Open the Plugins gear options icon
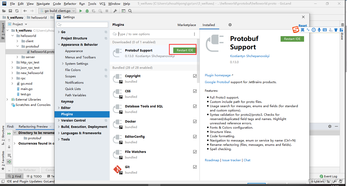 click(230, 25)
